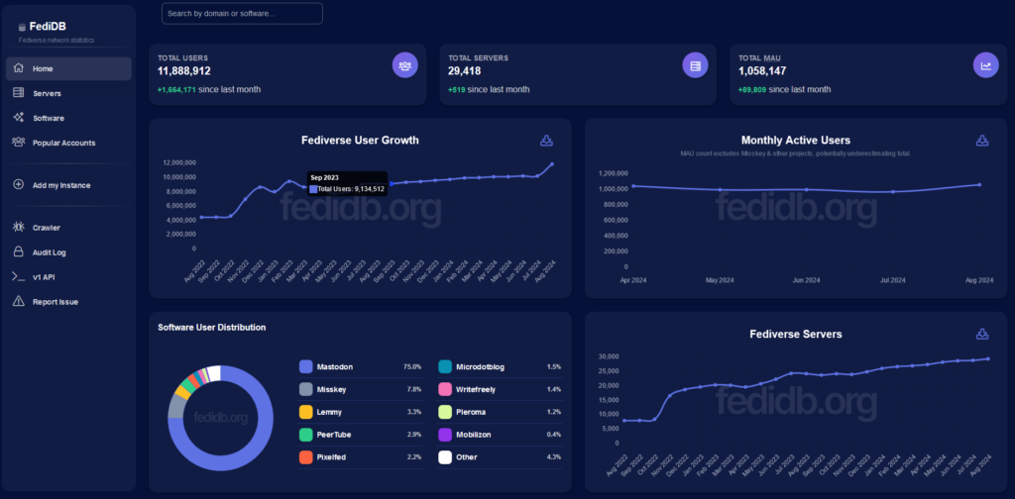The width and height of the screenshot is (1015, 499).
Task: Open the Servers page
Action: point(68,93)
